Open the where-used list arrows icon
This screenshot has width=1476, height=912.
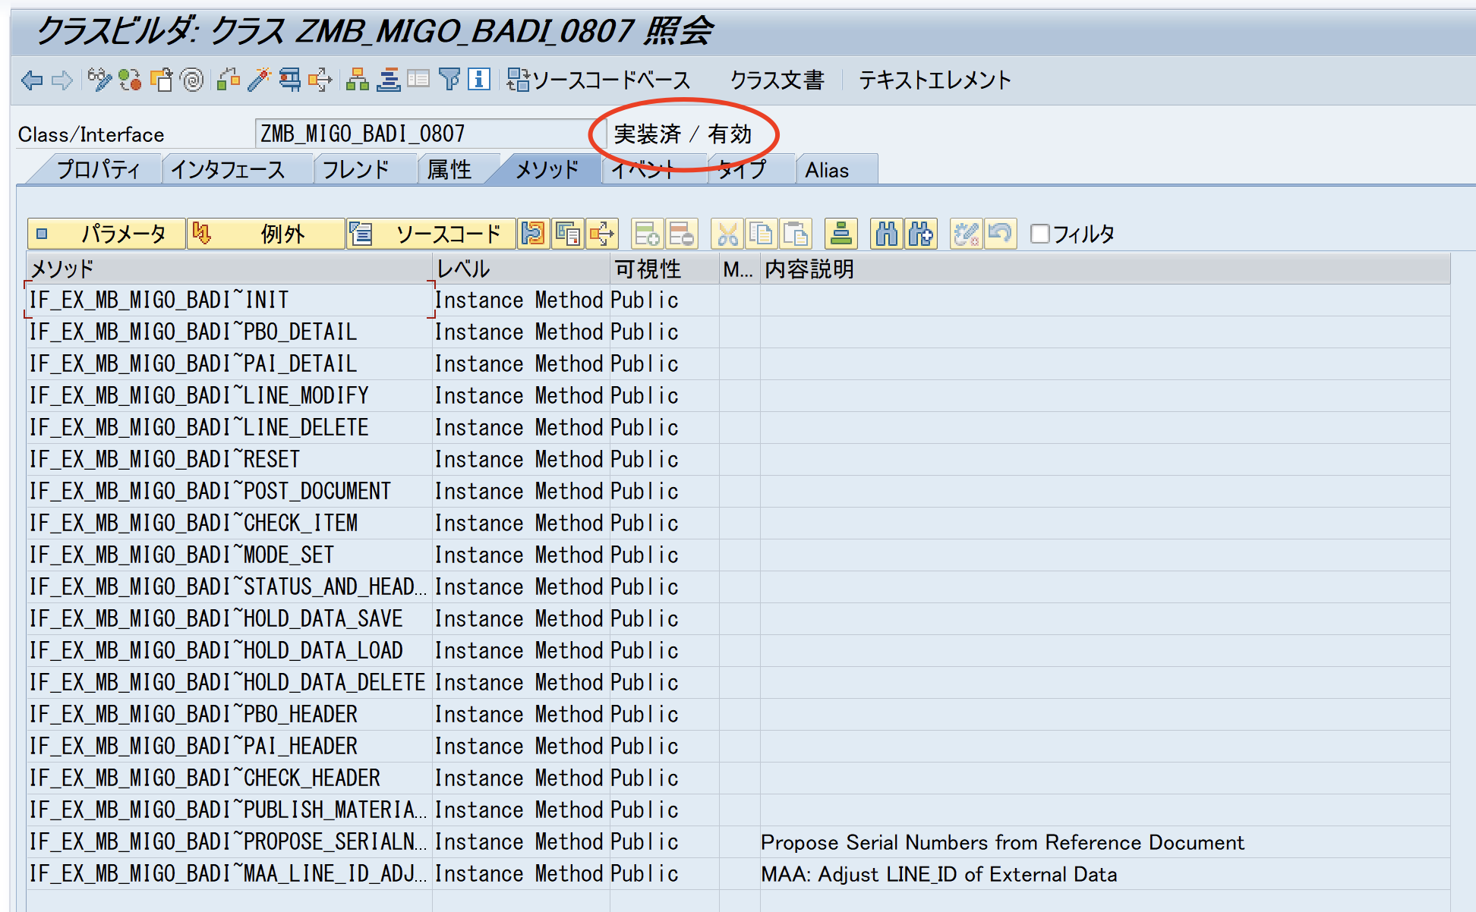pos(320,80)
